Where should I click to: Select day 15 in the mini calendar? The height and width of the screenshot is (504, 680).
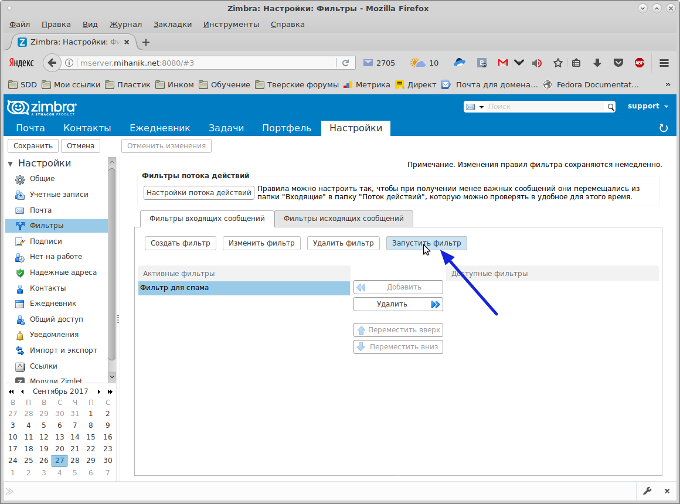tap(91, 437)
